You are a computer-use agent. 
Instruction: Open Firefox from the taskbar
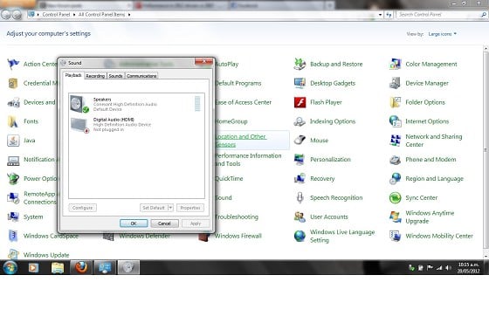pos(80,267)
